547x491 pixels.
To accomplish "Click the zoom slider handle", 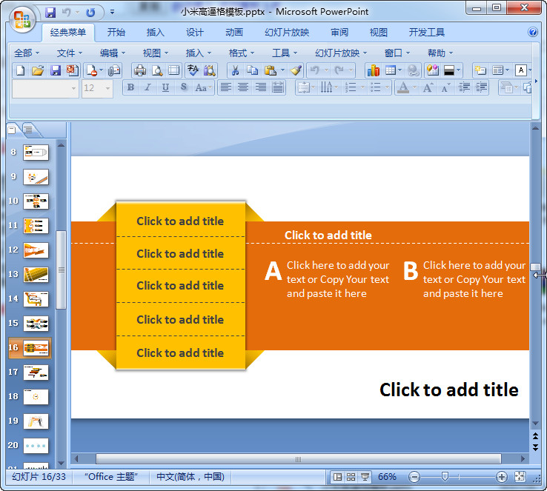I will [x=445, y=476].
